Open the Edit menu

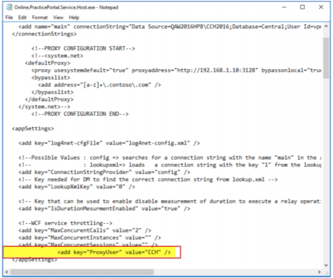pos(23,17)
